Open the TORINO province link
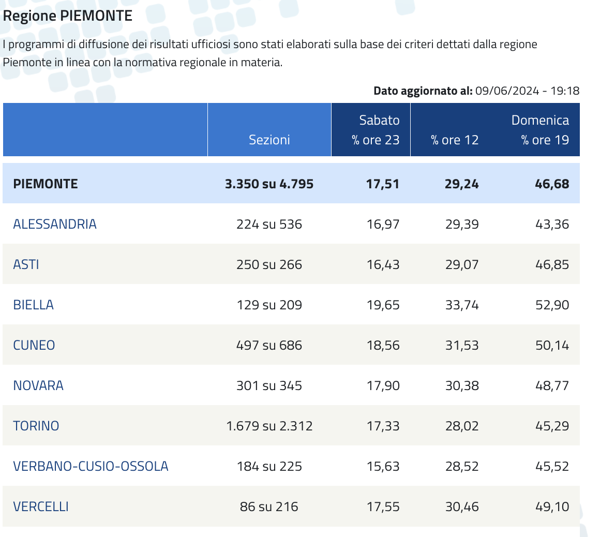This screenshot has width=600, height=537. pos(36,426)
